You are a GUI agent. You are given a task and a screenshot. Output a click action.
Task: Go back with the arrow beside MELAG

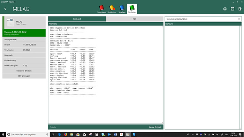click(5, 9)
